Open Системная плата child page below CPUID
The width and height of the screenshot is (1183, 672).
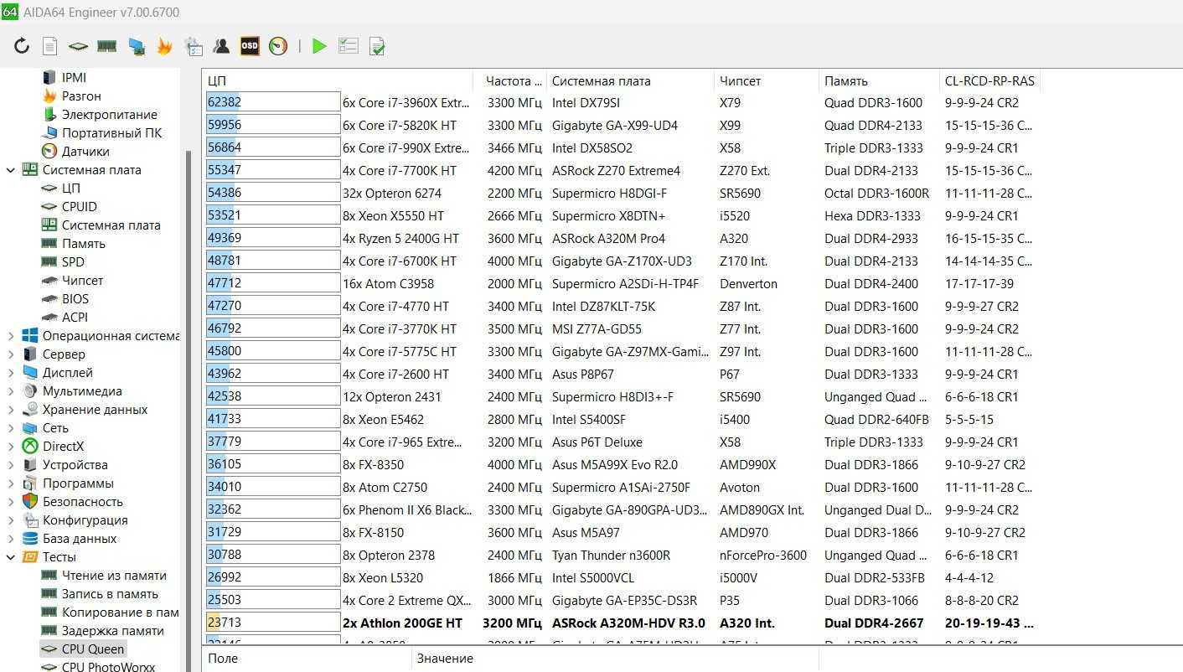coord(111,225)
